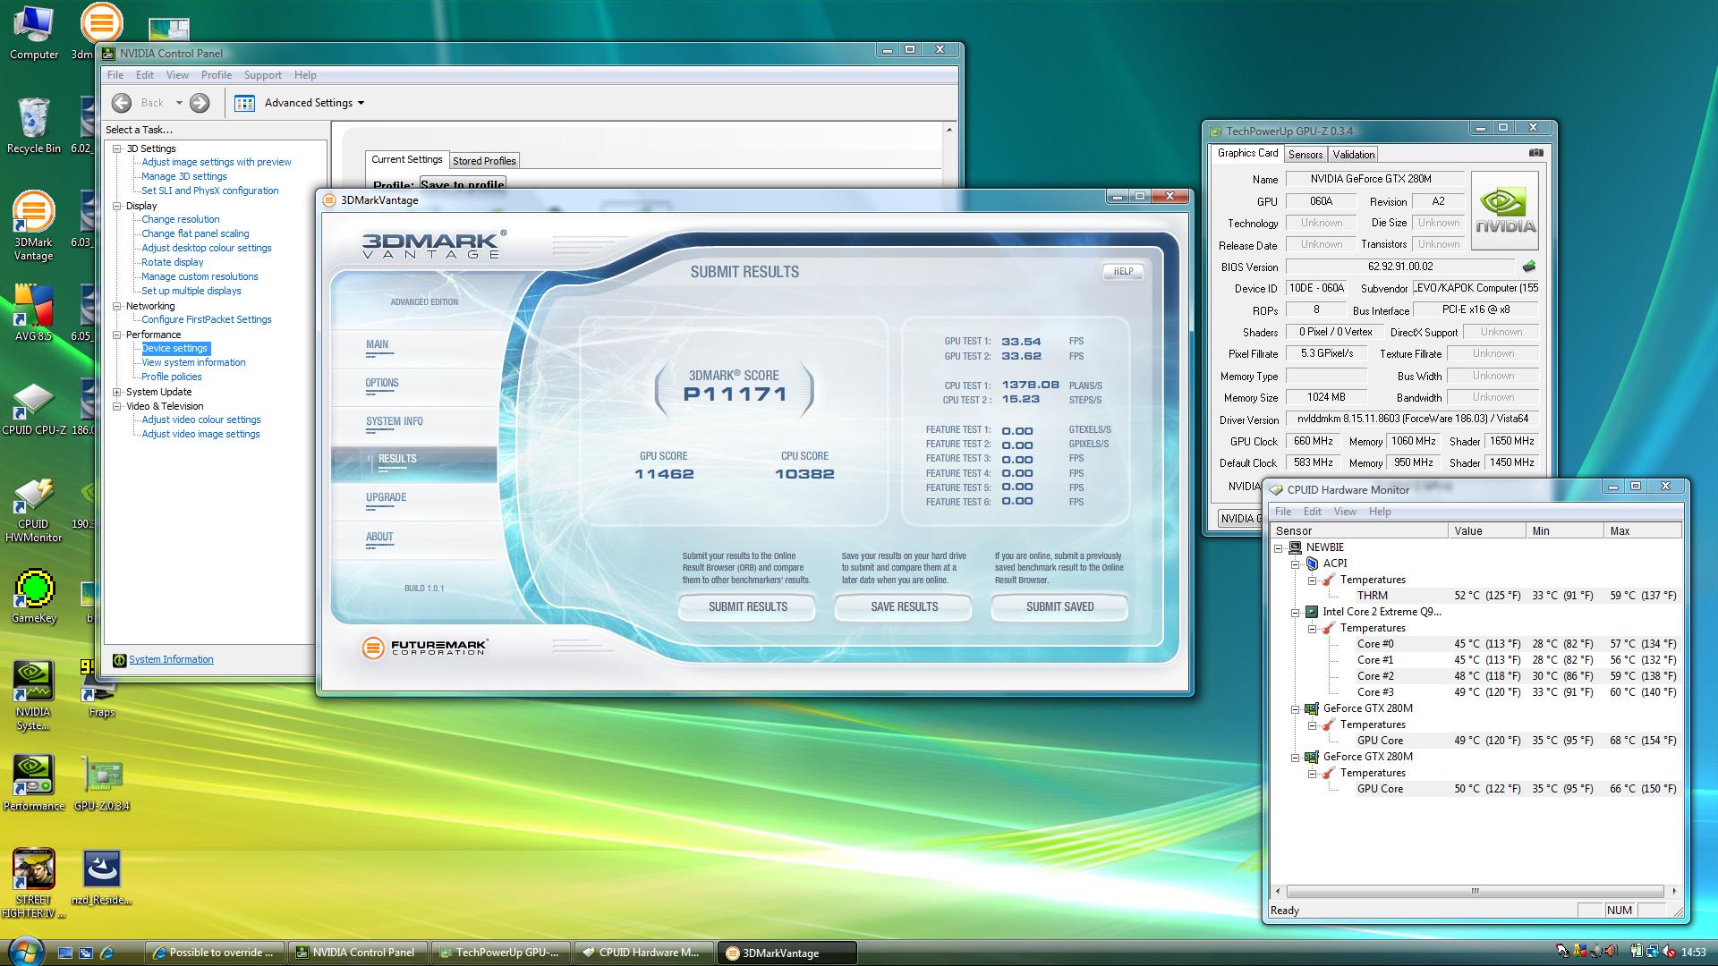
Task: Launch 3DMark Vantage desktop shortcut
Action: click(x=33, y=225)
